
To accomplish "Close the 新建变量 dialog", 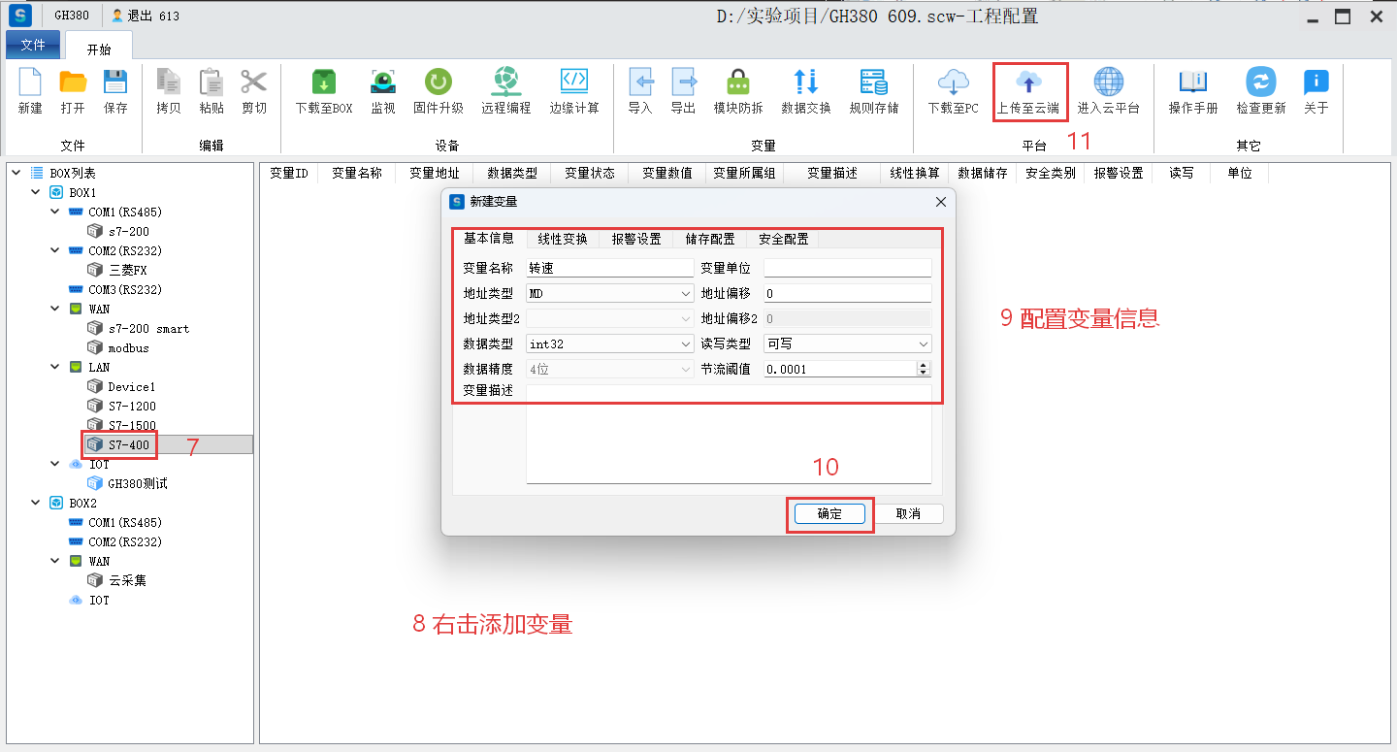I will tap(940, 202).
